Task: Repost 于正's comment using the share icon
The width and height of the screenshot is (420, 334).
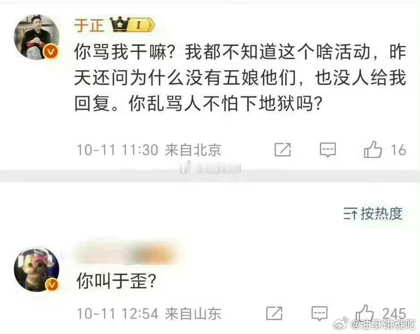Action: [x=283, y=149]
